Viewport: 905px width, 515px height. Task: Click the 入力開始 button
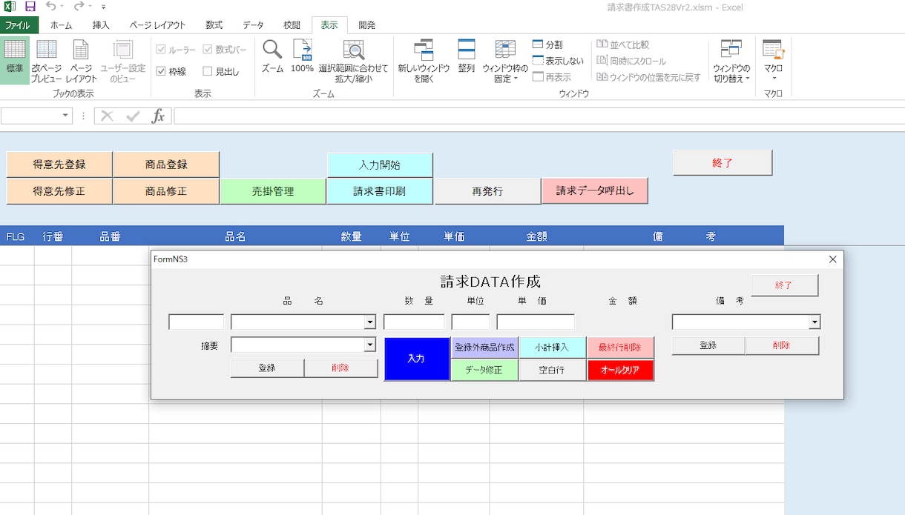380,165
